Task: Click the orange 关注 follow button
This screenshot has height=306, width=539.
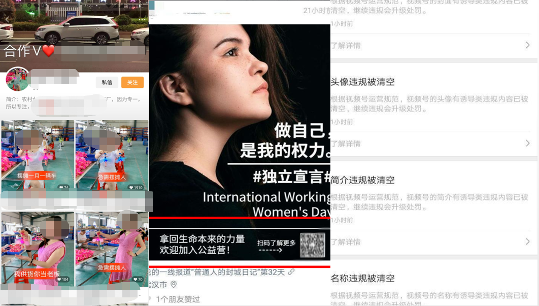Action: [132, 82]
